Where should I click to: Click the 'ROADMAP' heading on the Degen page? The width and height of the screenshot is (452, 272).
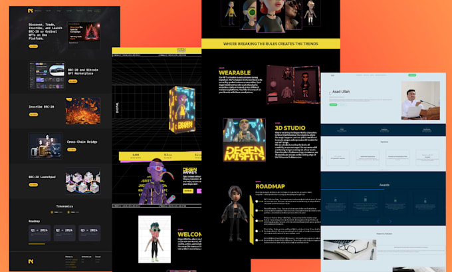pyautogui.click(x=270, y=186)
